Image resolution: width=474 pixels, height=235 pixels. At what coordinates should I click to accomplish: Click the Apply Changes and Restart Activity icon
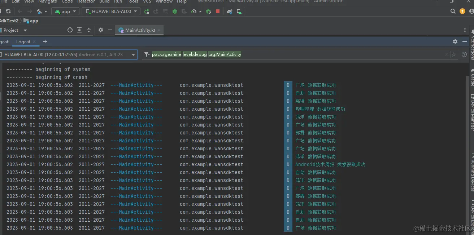156,12
